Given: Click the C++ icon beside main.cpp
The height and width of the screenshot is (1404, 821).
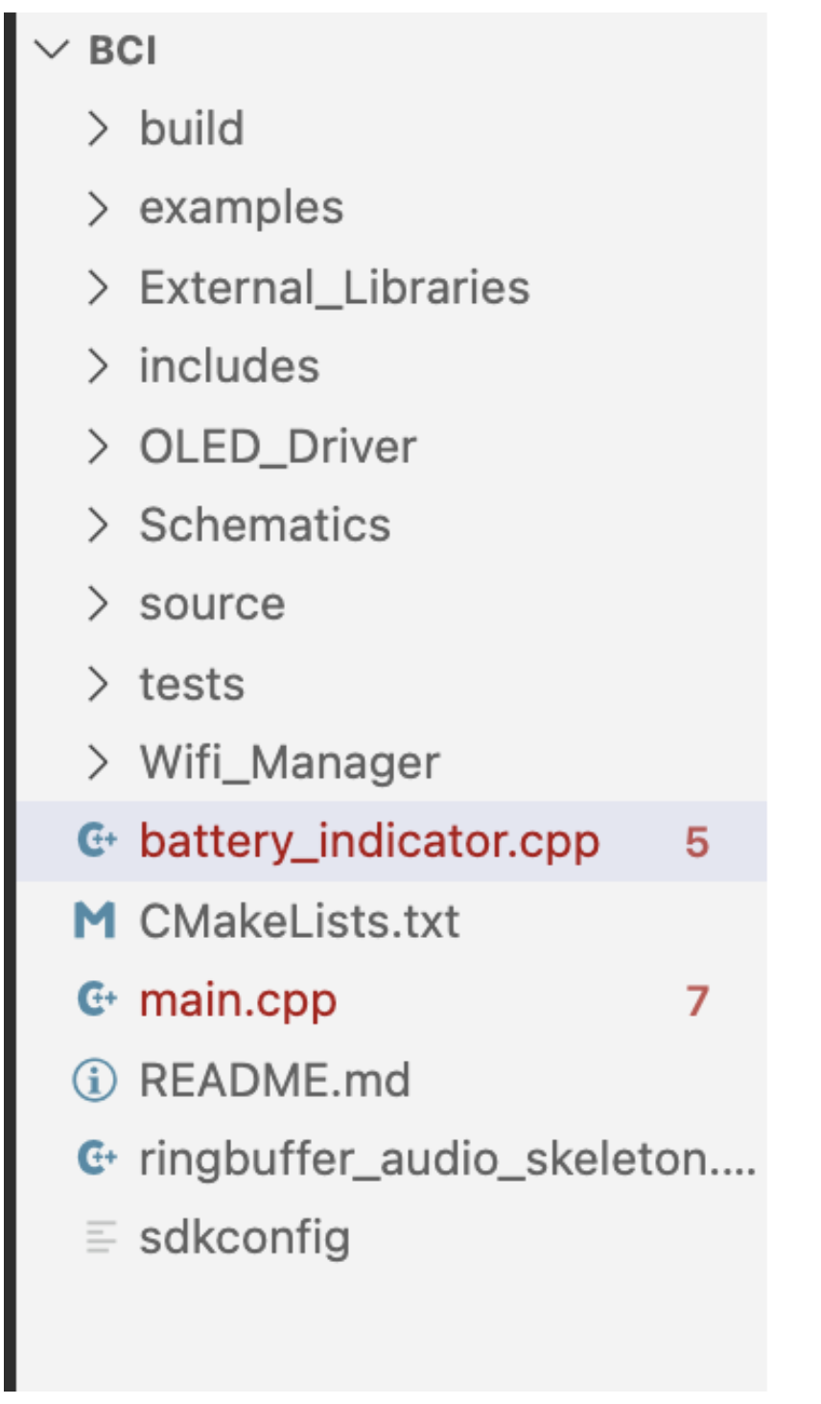Looking at the screenshot, I should pos(96,1000).
